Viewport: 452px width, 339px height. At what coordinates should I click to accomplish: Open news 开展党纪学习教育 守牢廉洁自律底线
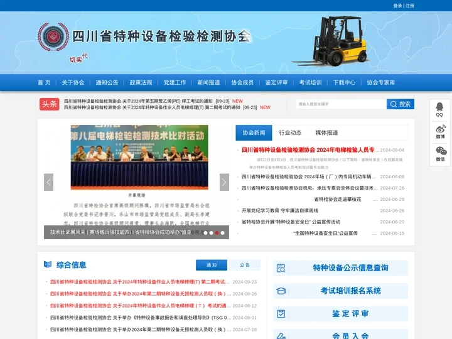click(x=280, y=210)
